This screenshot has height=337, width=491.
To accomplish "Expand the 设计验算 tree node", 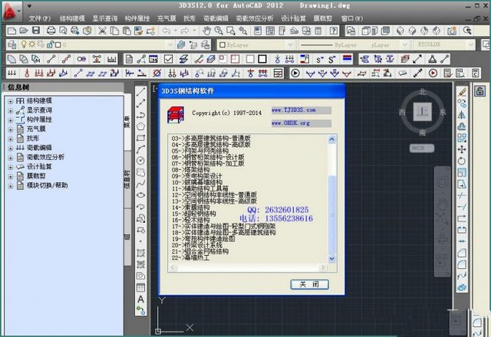I will (x=10, y=166).
